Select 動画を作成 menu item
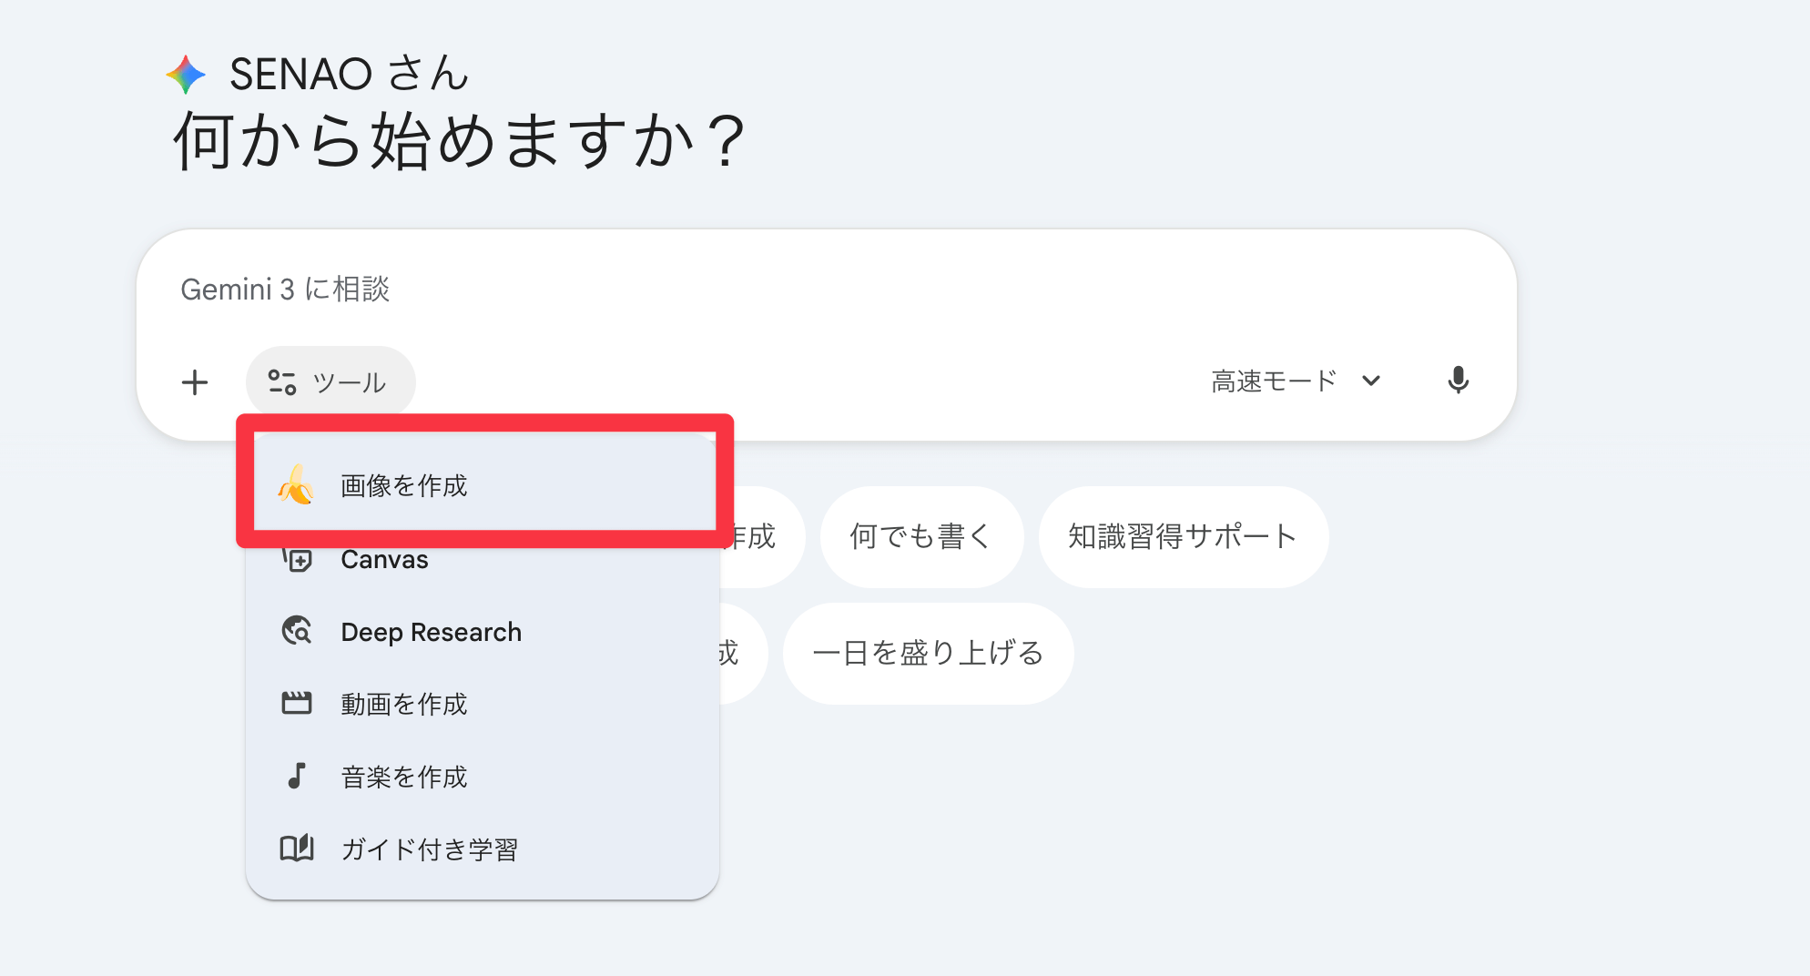 tap(404, 704)
